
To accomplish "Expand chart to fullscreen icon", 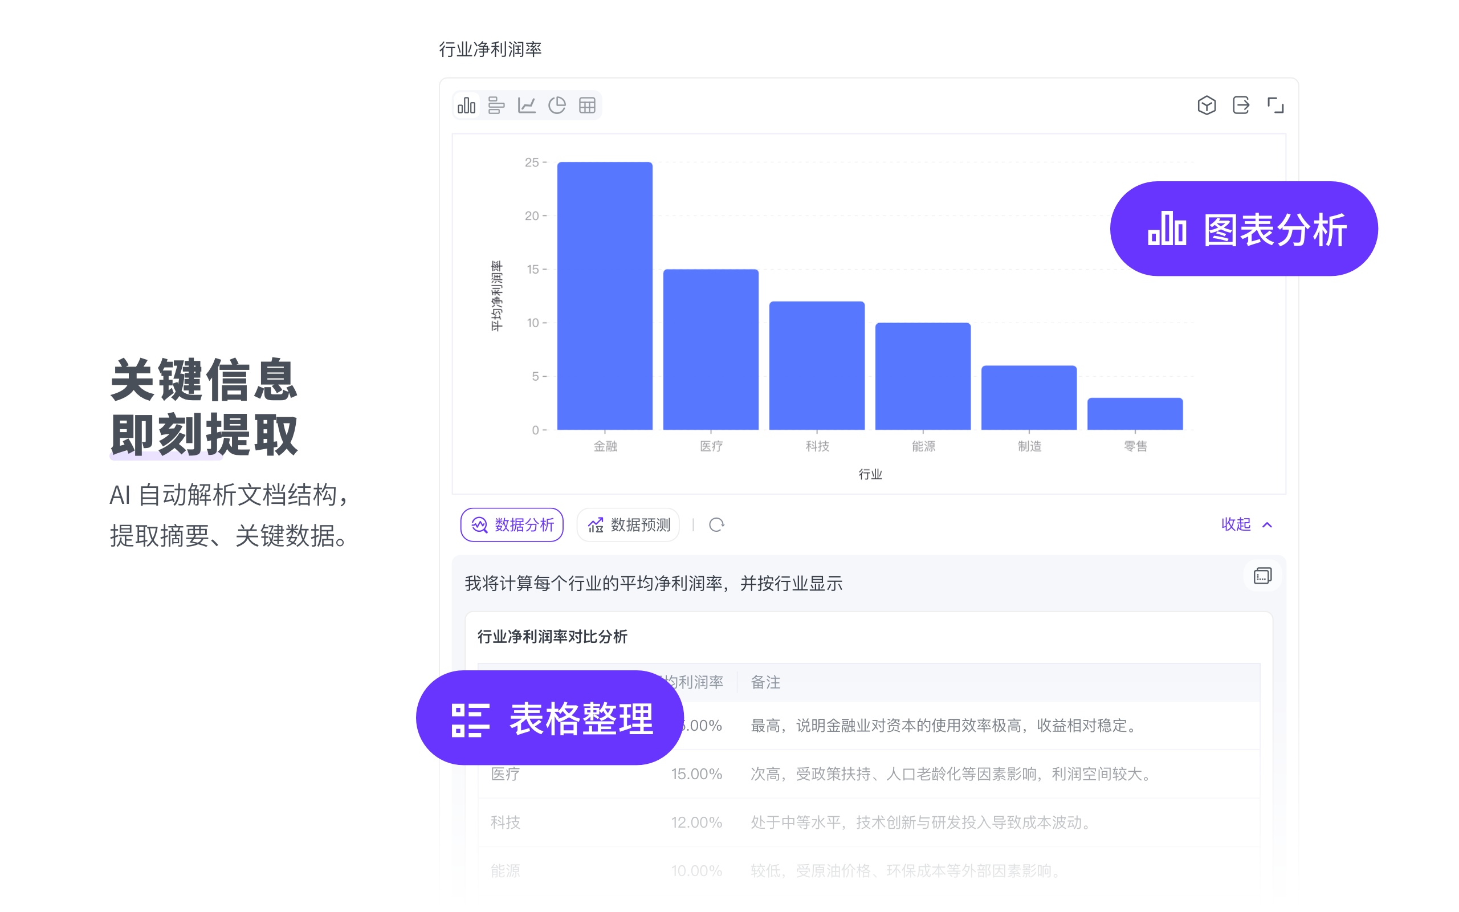I will click(x=1275, y=105).
